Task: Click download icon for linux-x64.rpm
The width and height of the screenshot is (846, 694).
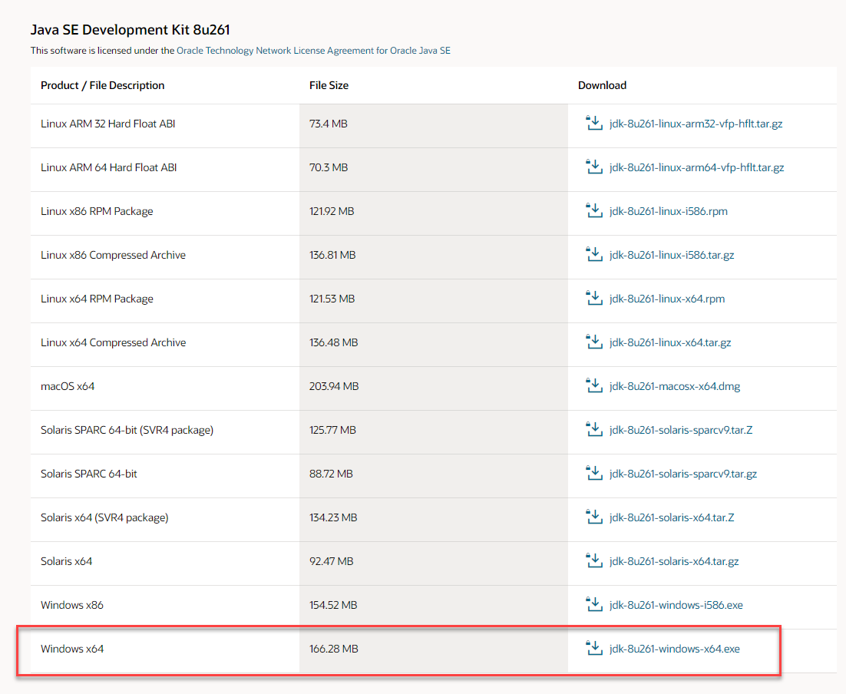Action: [594, 298]
